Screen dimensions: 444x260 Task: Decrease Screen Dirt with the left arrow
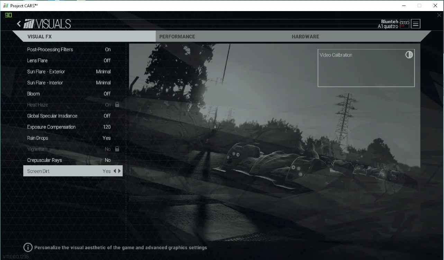point(115,171)
